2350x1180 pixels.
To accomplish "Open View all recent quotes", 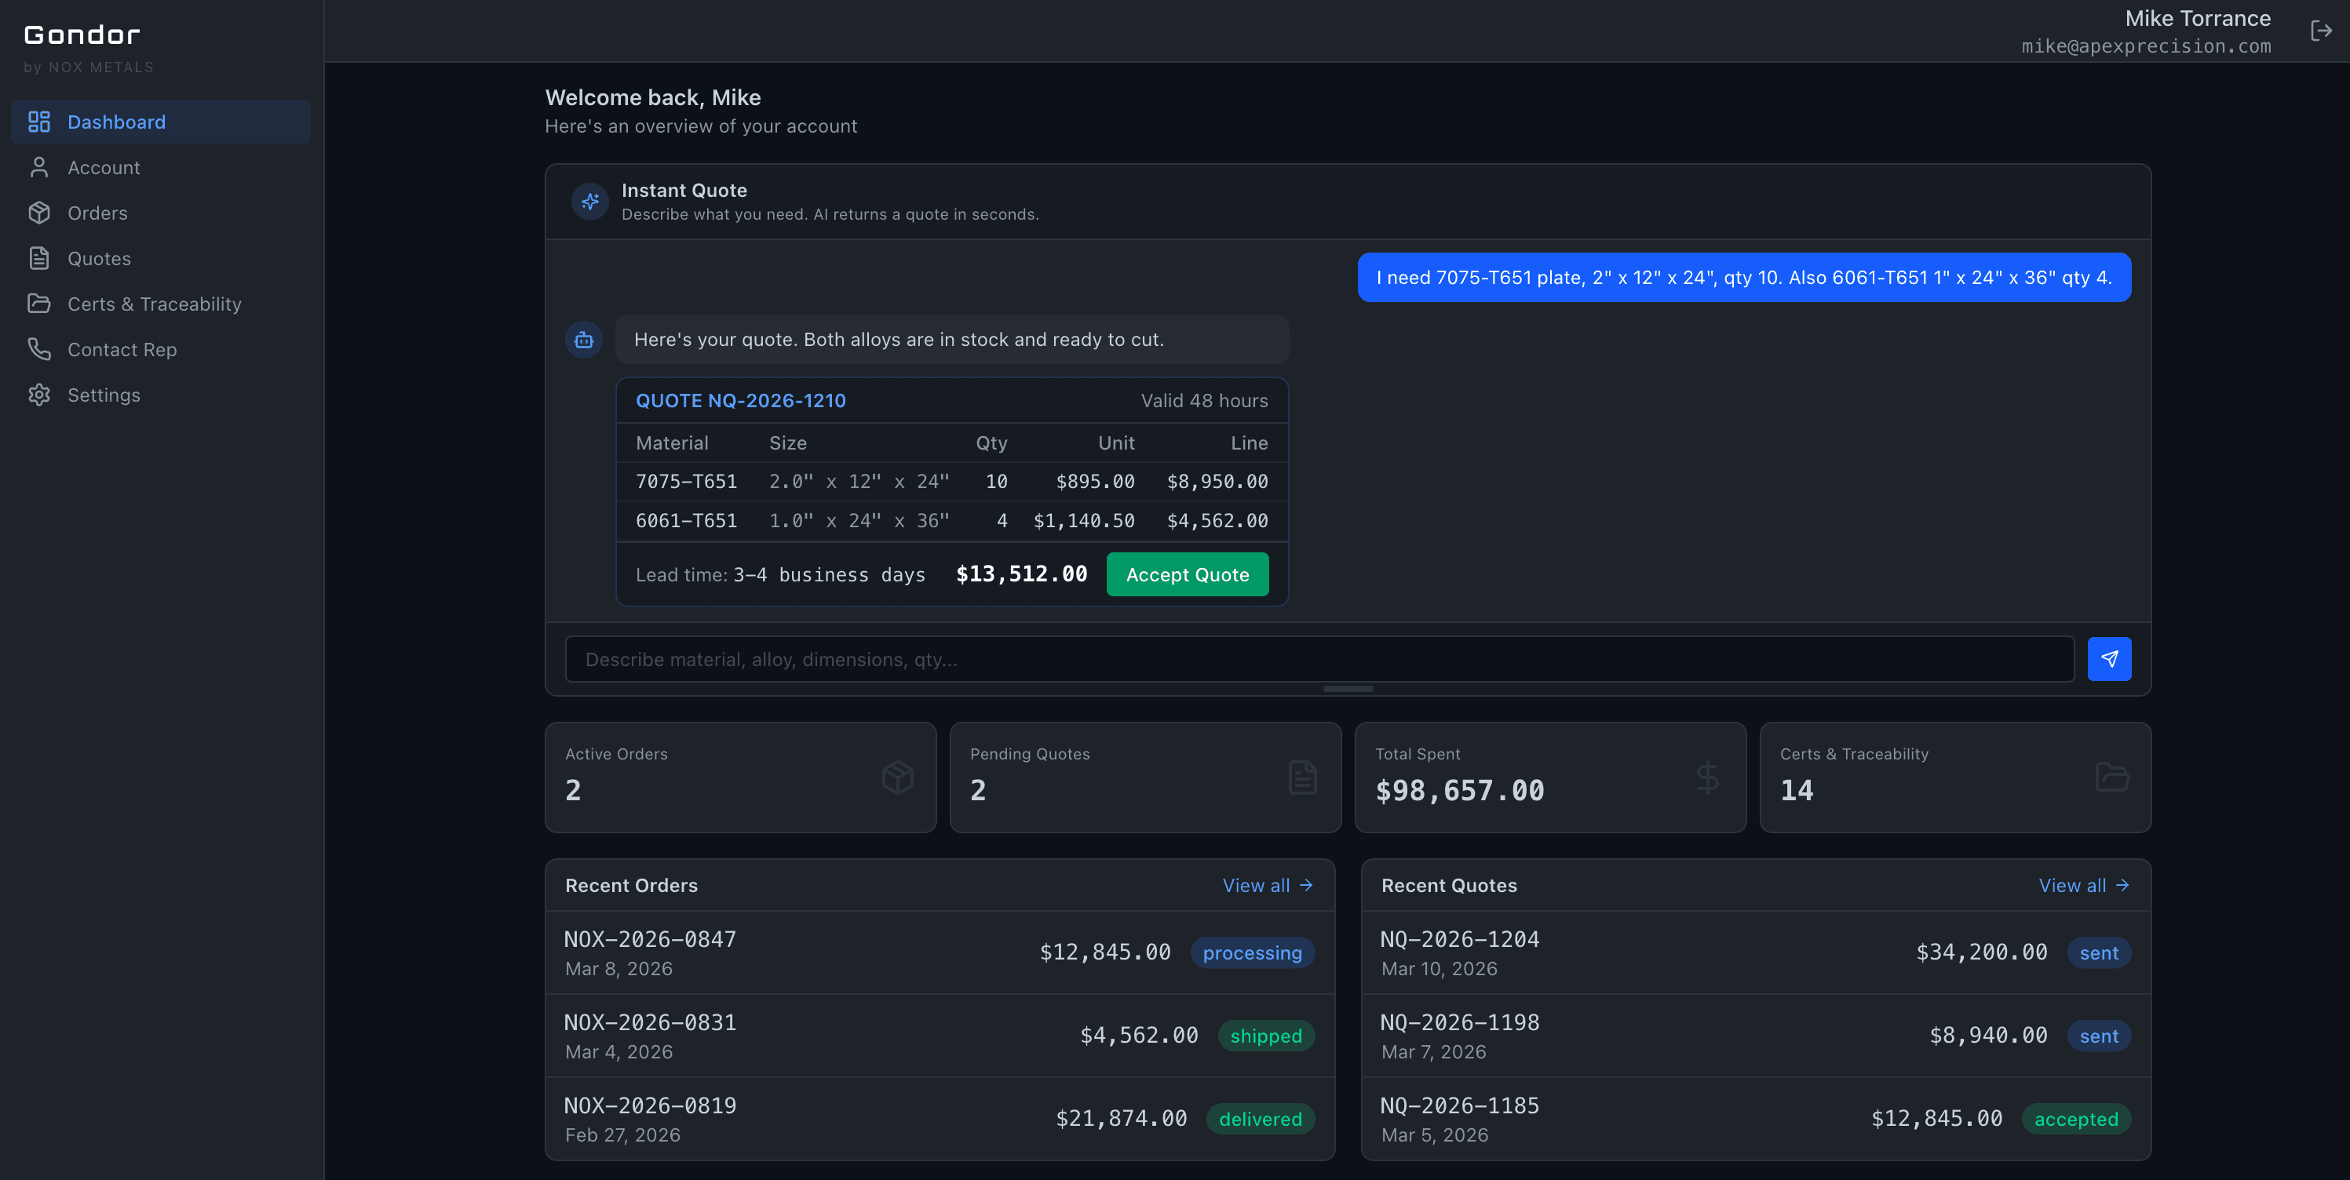I will point(2085,884).
